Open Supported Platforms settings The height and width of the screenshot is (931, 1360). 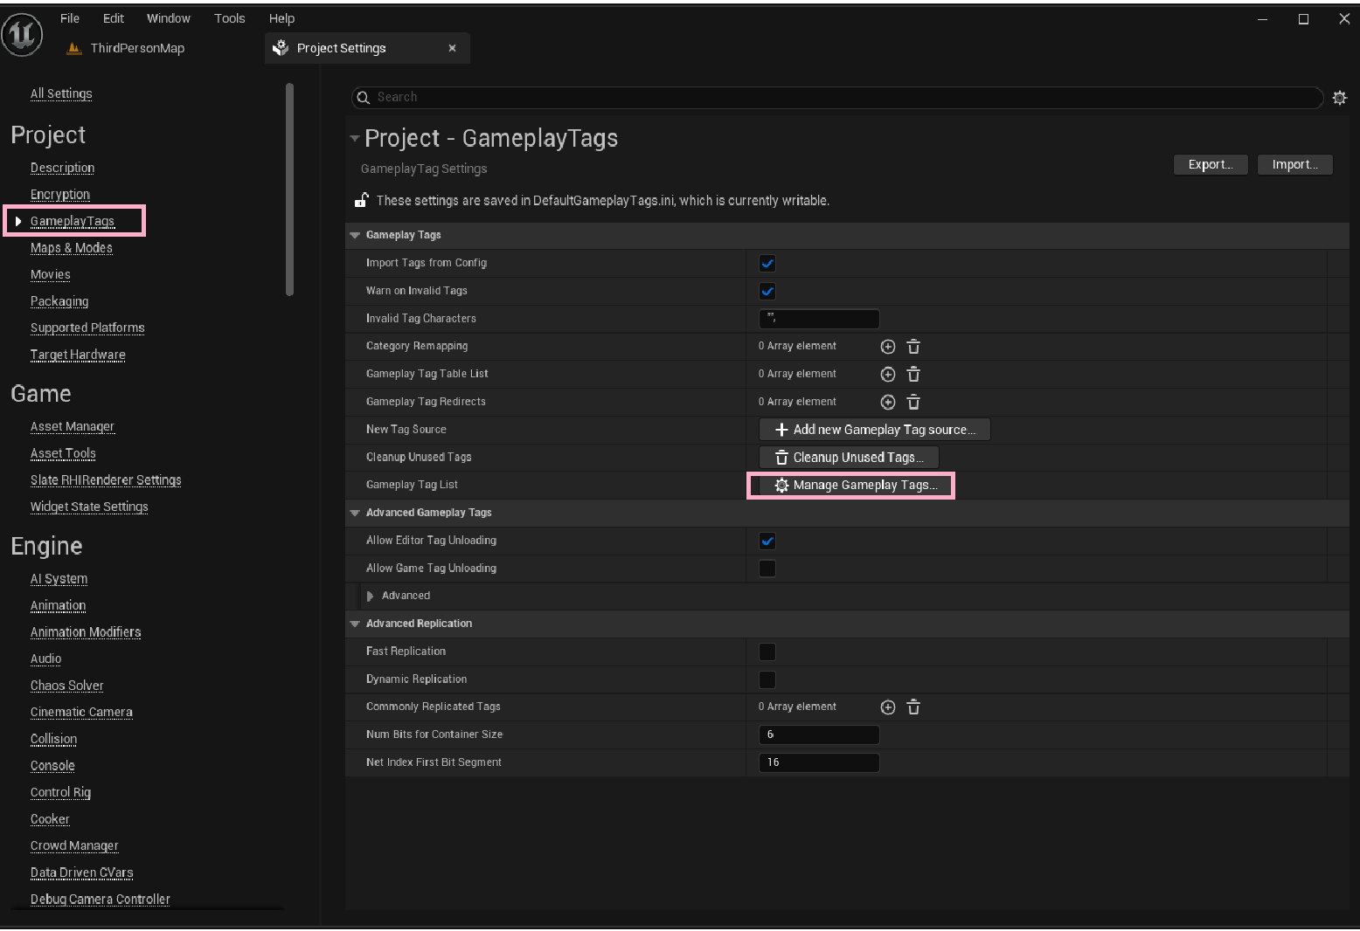(87, 328)
